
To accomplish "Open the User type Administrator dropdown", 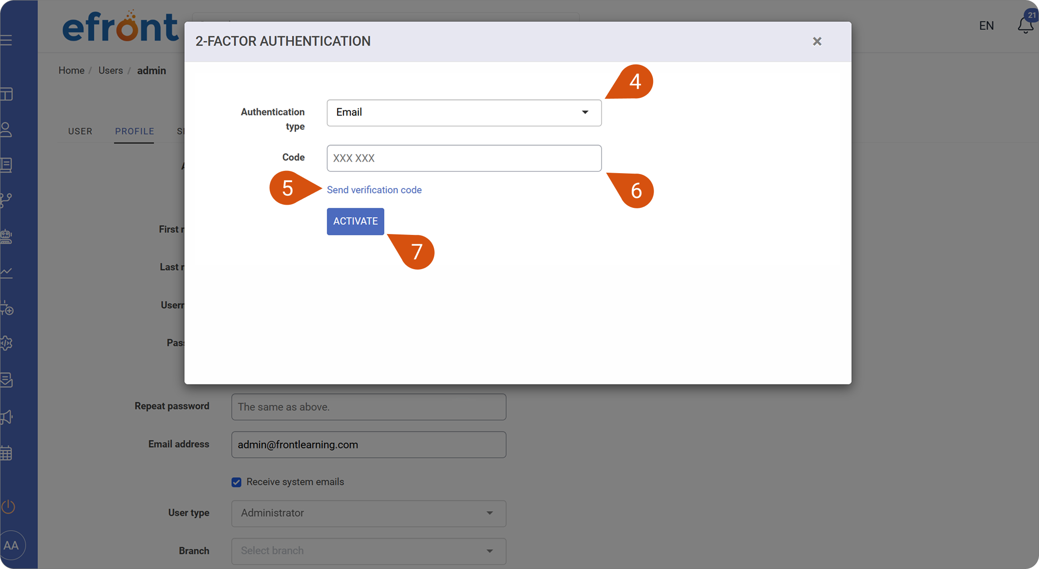I will coord(369,514).
